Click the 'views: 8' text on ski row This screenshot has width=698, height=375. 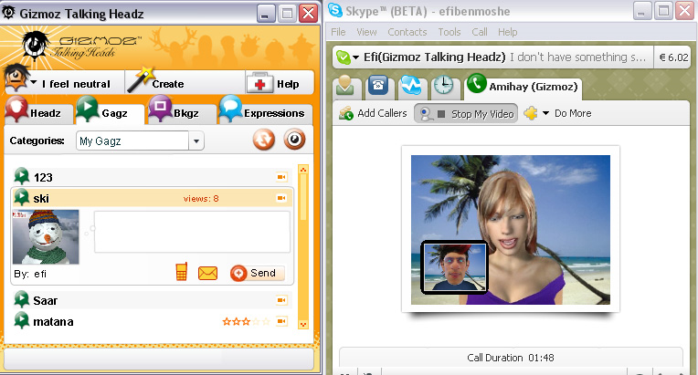[x=201, y=199]
